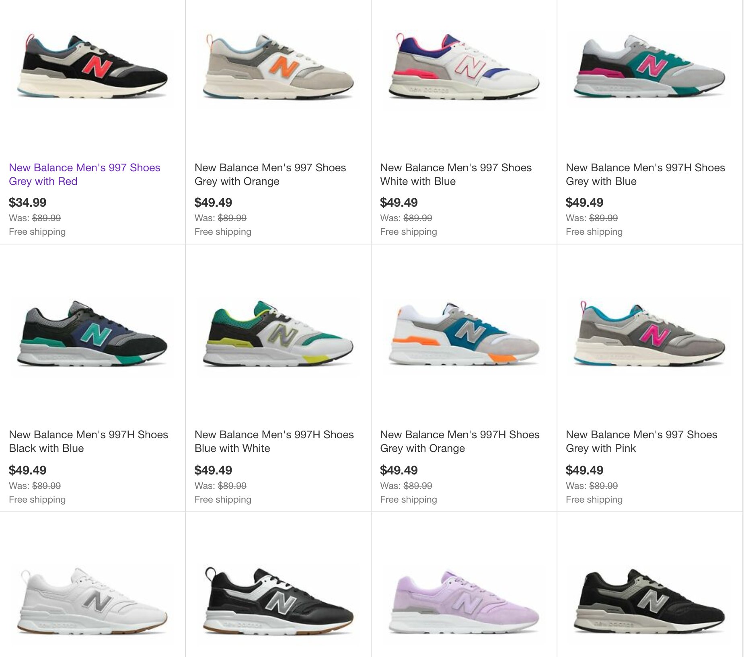The height and width of the screenshot is (657, 744).
Task: Open the 997 Grey with Red shoe link
Action: tap(84, 175)
